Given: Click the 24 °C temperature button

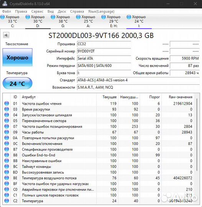Looking at the screenshot, I should point(17,83).
